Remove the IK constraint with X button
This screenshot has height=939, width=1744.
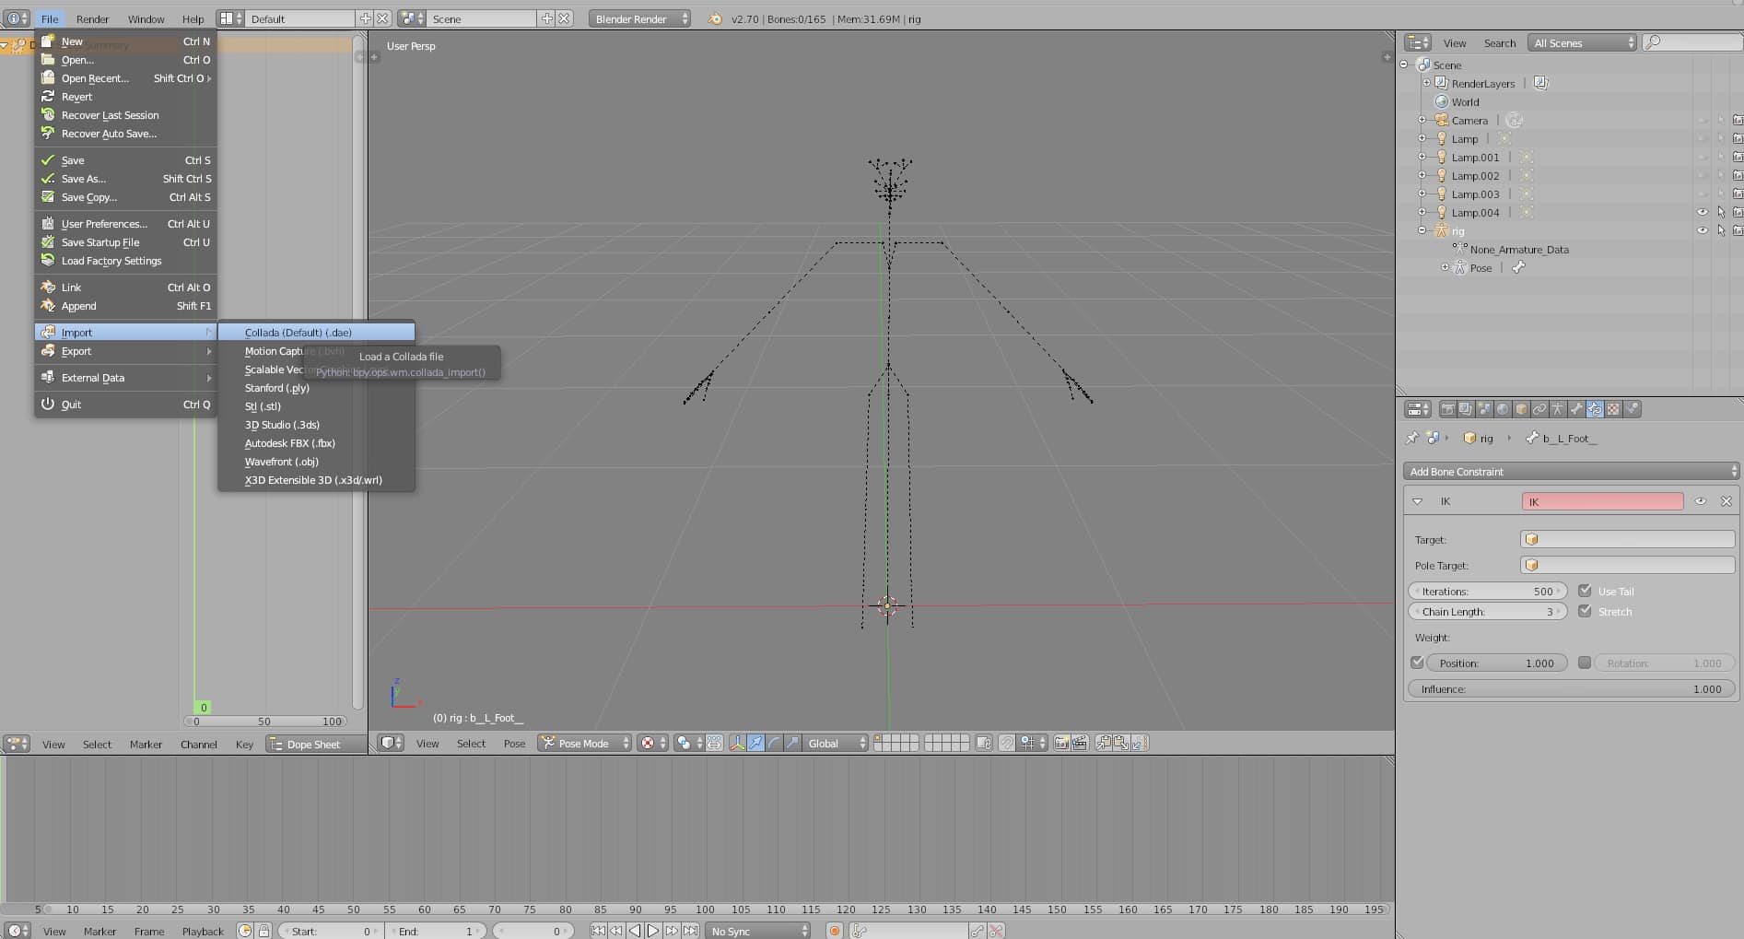coord(1726,501)
